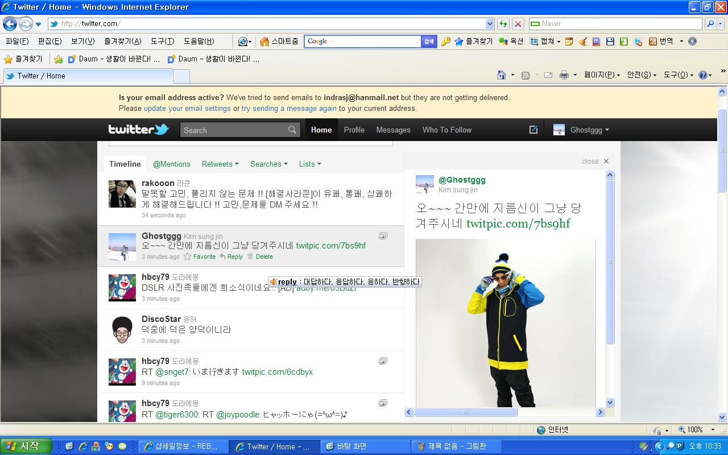This screenshot has height=455, width=728.
Task: Click the floppy disk save icon in toolbar
Action: (610, 42)
